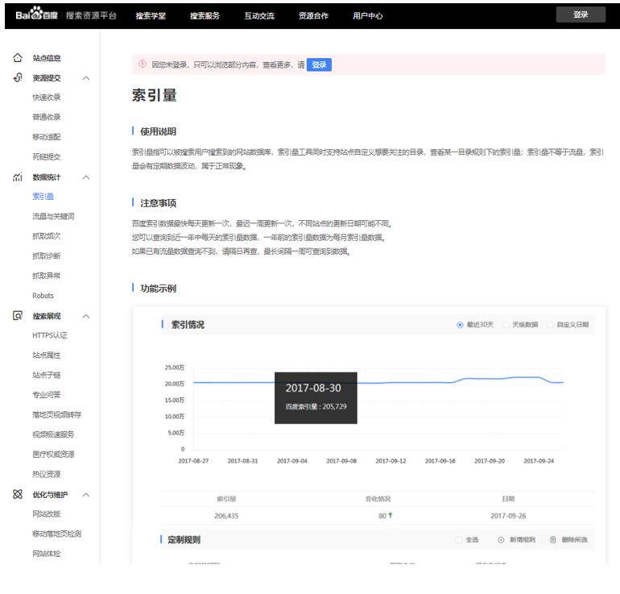Screen dimensions: 620x594
Task: Click the 删除所选 trash icon
Action: tap(553, 540)
